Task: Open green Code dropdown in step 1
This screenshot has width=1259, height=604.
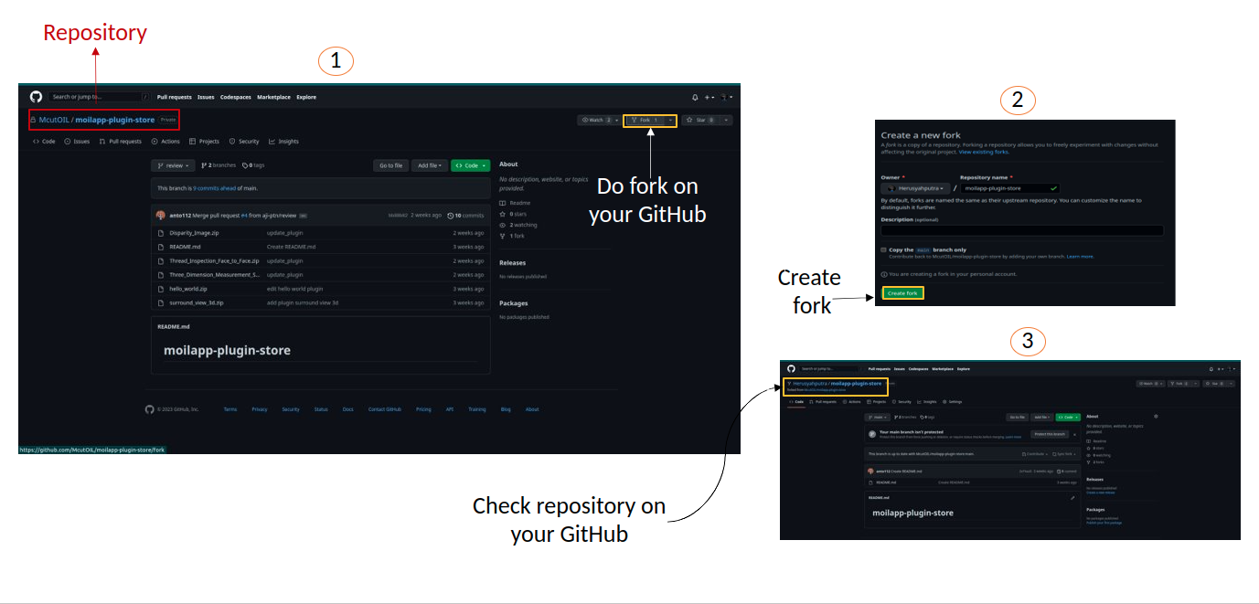Action: point(470,165)
